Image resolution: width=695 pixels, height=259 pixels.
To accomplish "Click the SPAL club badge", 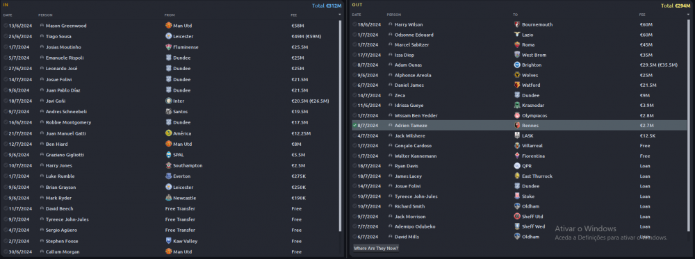I will pos(168,155).
